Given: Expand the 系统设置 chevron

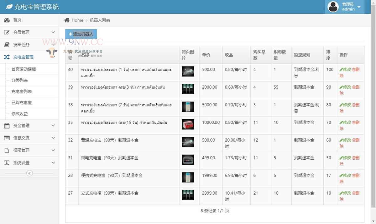Looking at the screenshot, I should 53,163.
